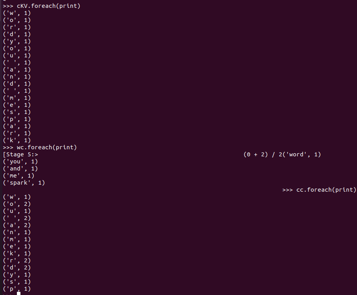The image size is (357, 295).
Task: Select the ('a', 2) count line
Action: (x=17, y=225)
